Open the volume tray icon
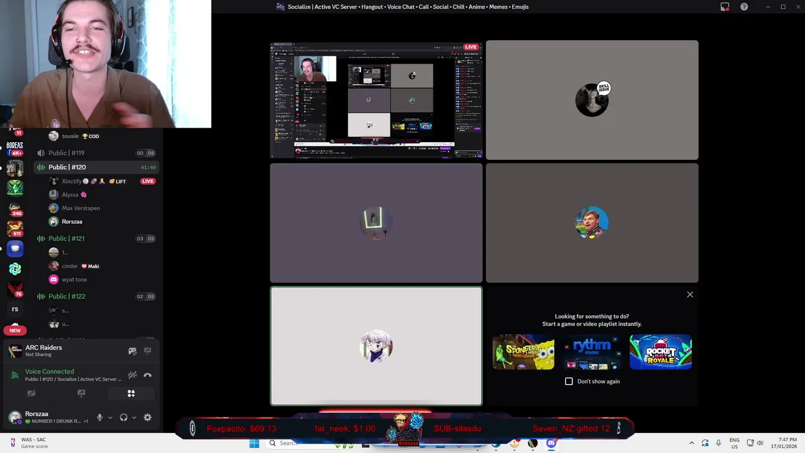 click(x=760, y=444)
